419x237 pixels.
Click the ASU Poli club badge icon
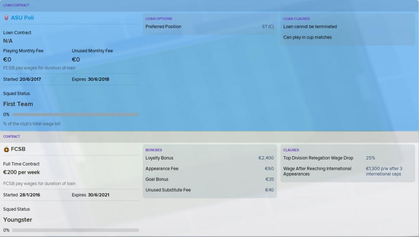point(6,18)
